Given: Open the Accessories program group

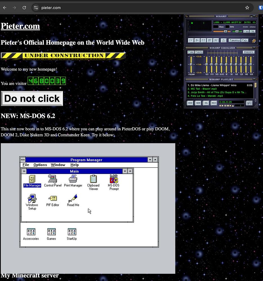Looking at the screenshot, I should [x=31, y=234].
